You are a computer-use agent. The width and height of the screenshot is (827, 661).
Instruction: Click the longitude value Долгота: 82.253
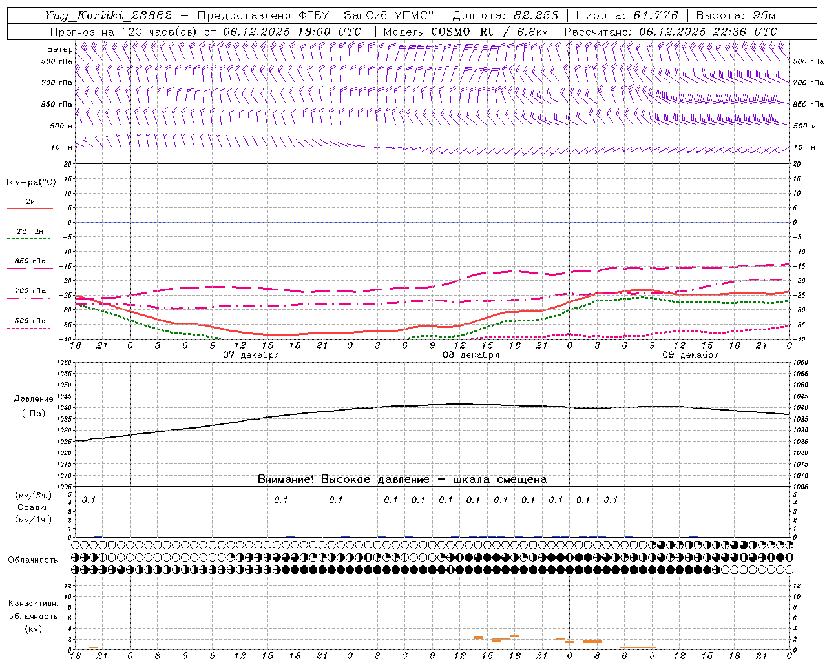click(x=505, y=15)
